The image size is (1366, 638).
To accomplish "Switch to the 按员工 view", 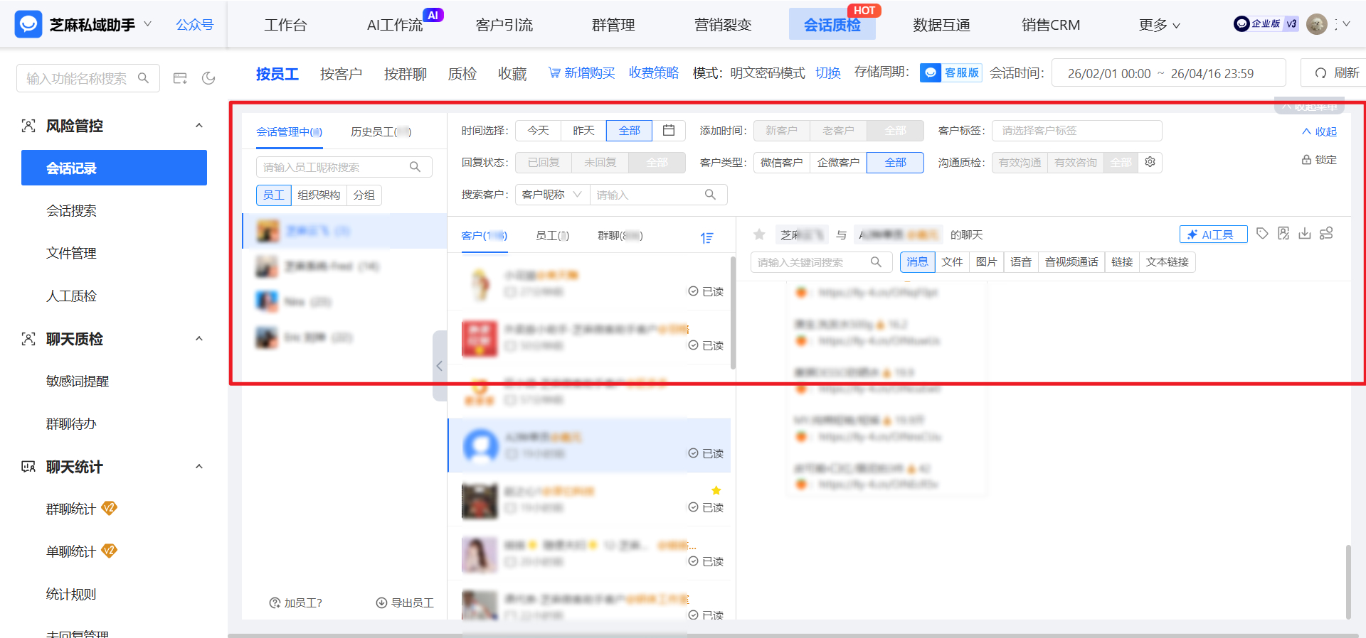I will pos(277,74).
